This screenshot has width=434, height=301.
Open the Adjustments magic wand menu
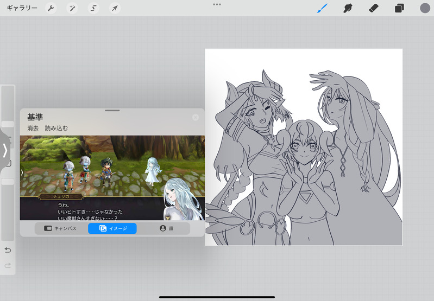pyautogui.click(x=72, y=8)
